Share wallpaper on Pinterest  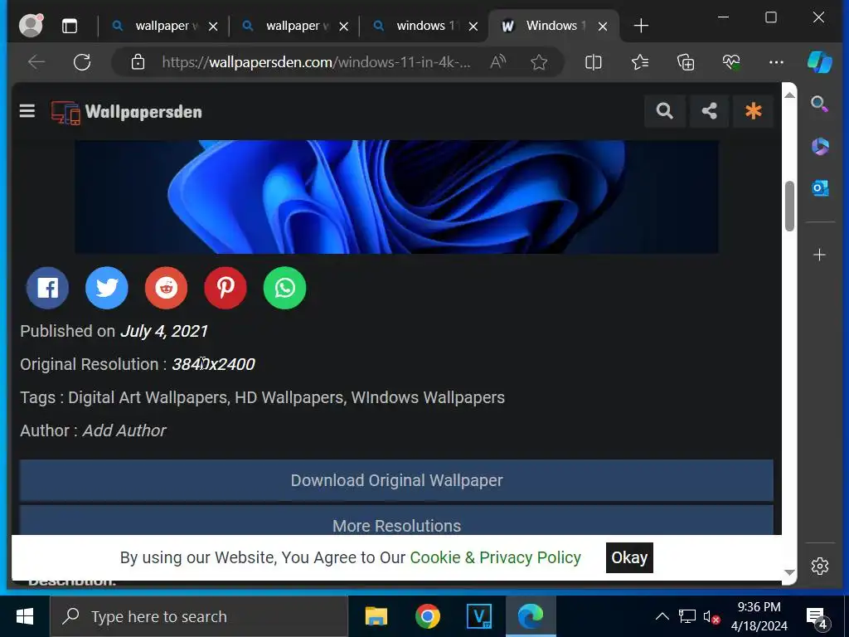pos(226,288)
